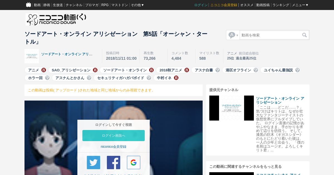Viewport: 334px width, 175px height.
Task: Go to 静画 in top navigation
Action: [47, 5]
